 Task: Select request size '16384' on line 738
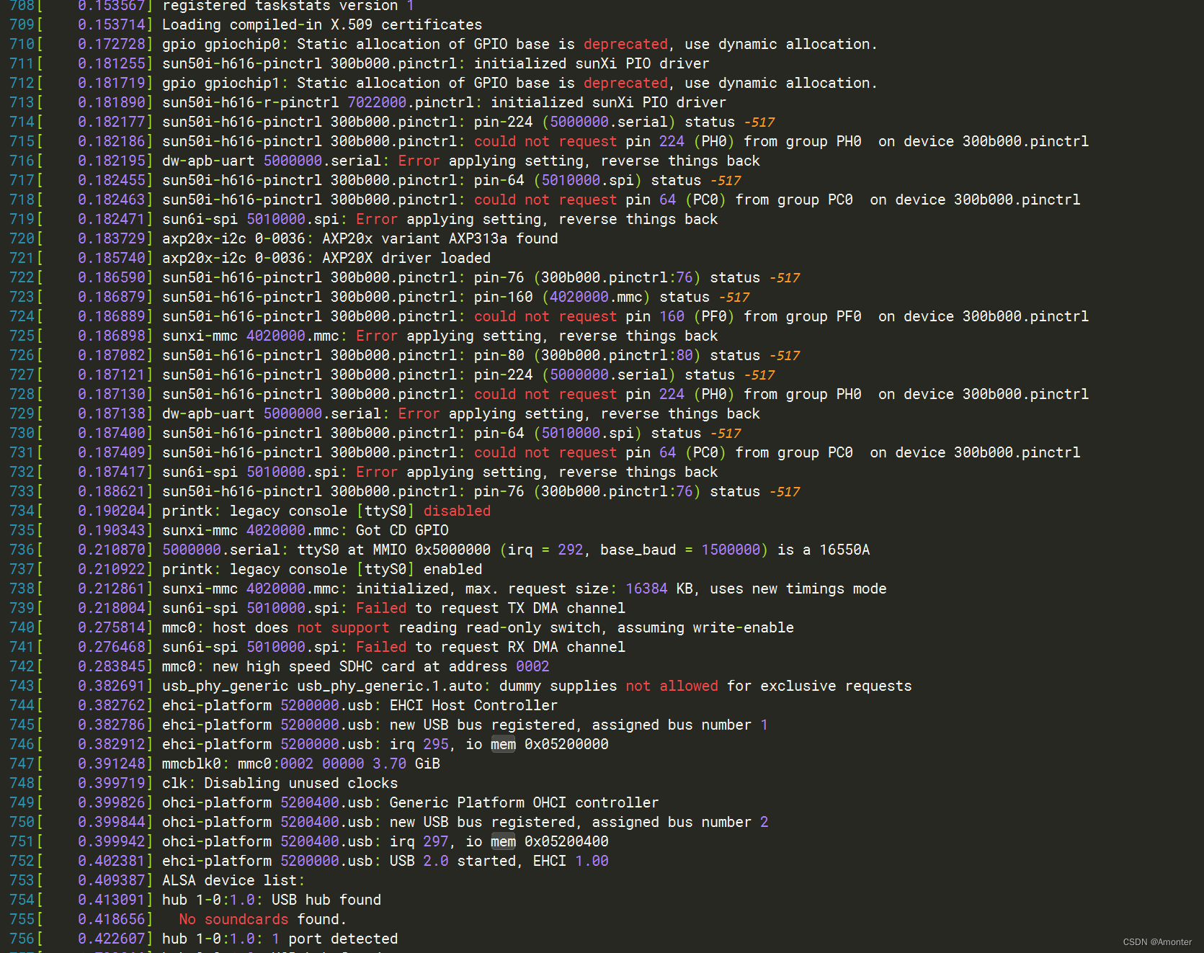[x=647, y=589]
